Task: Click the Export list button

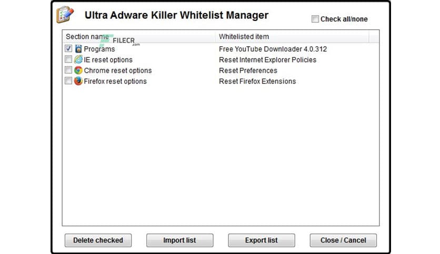Action: click(262, 240)
